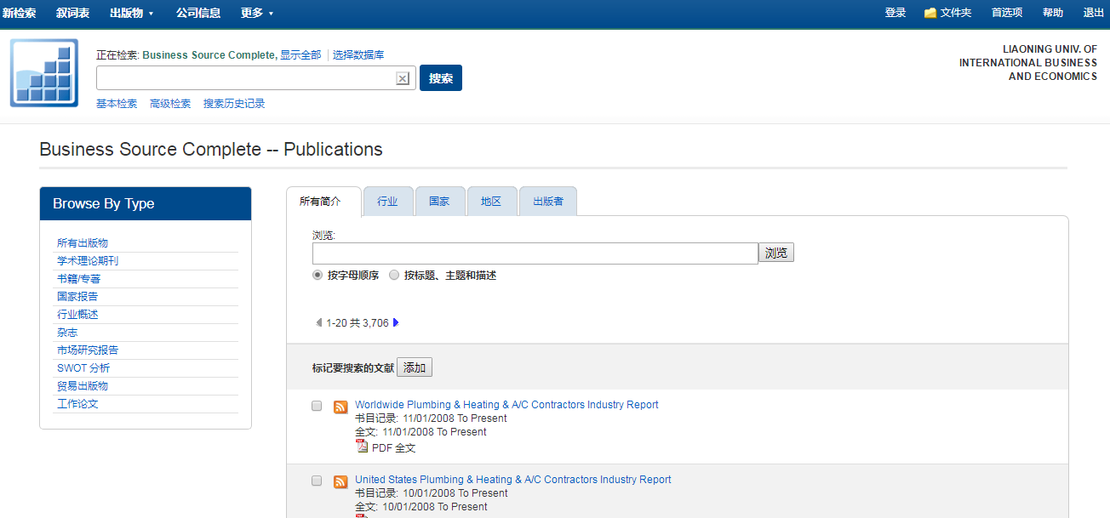Select 书籍/专著 in Browse By Type

coord(79,279)
